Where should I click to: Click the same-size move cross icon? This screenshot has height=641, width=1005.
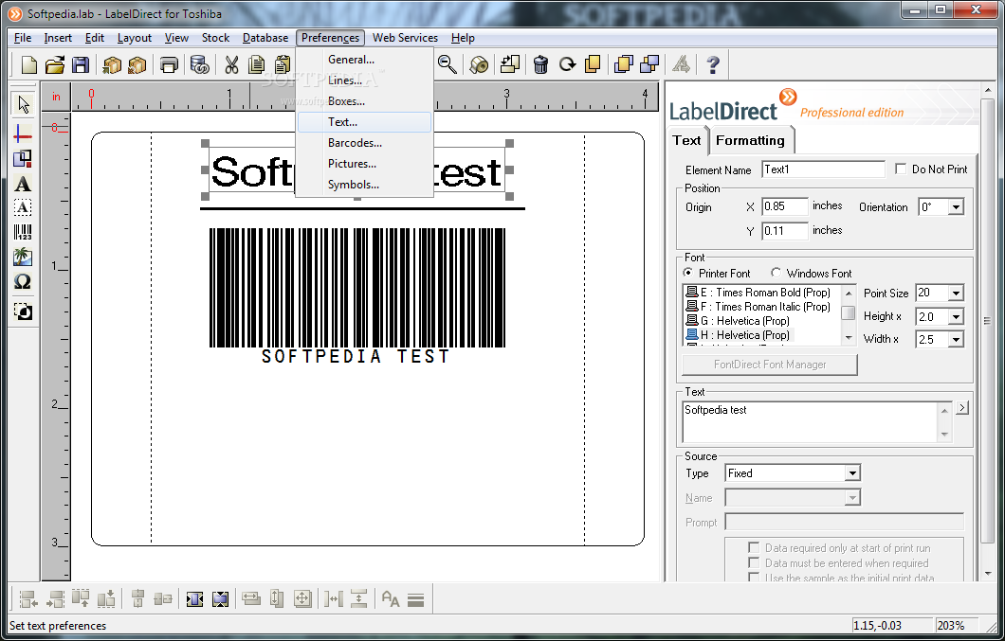click(x=301, y=599)
